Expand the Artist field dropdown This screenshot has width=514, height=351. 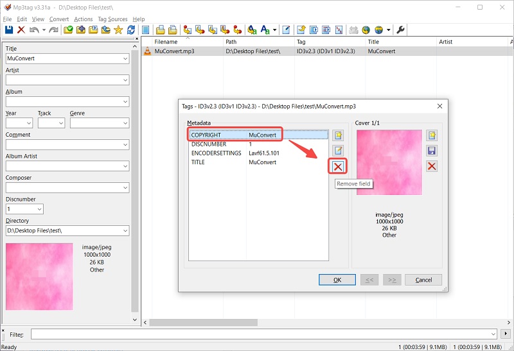(125, 80)
